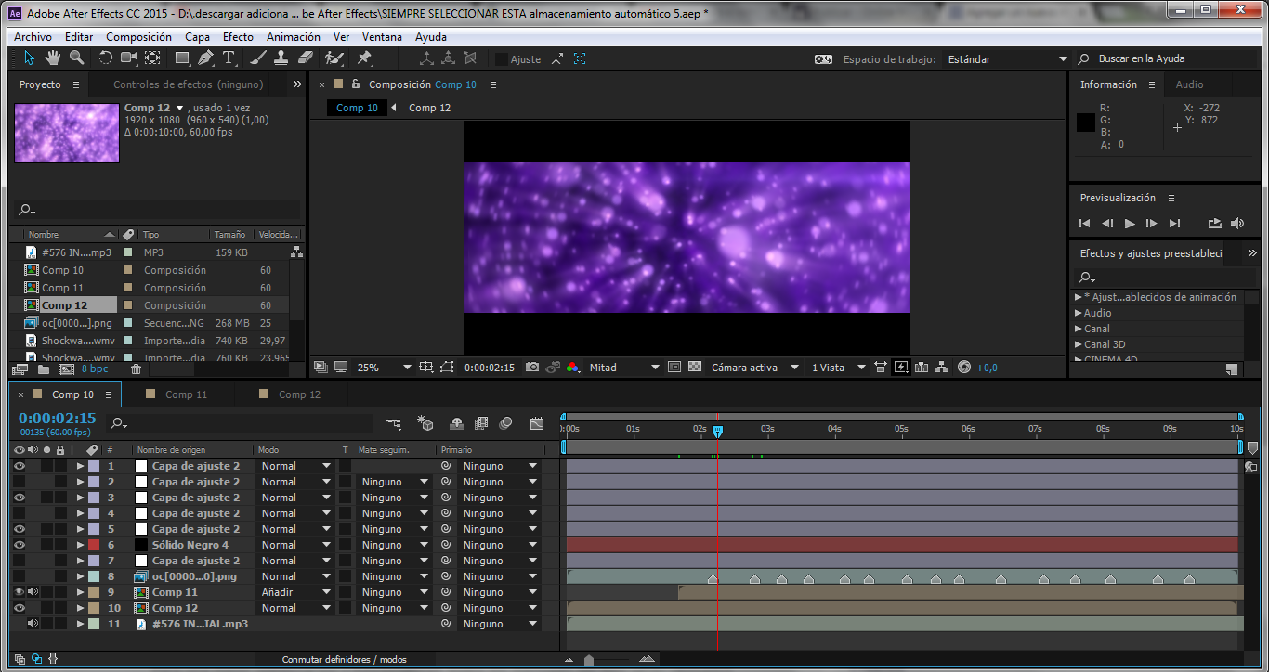
Task: Click Conmutar definidores / modos button
Action: pos(344,660)
